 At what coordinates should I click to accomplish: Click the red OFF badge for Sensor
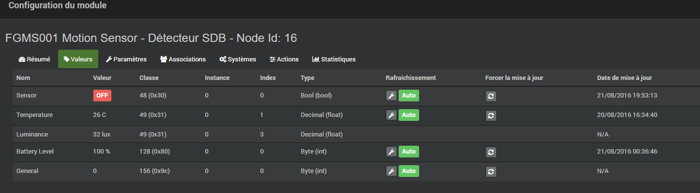(102, 96)
